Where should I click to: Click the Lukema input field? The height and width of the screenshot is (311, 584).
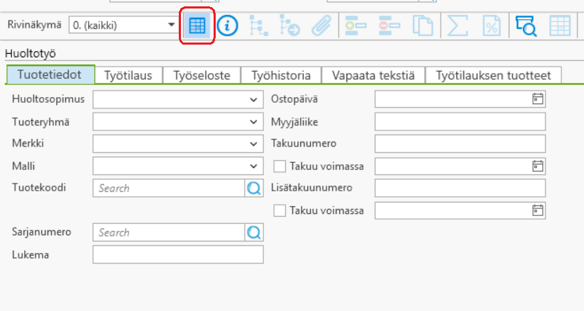click(x=178, y=254)
